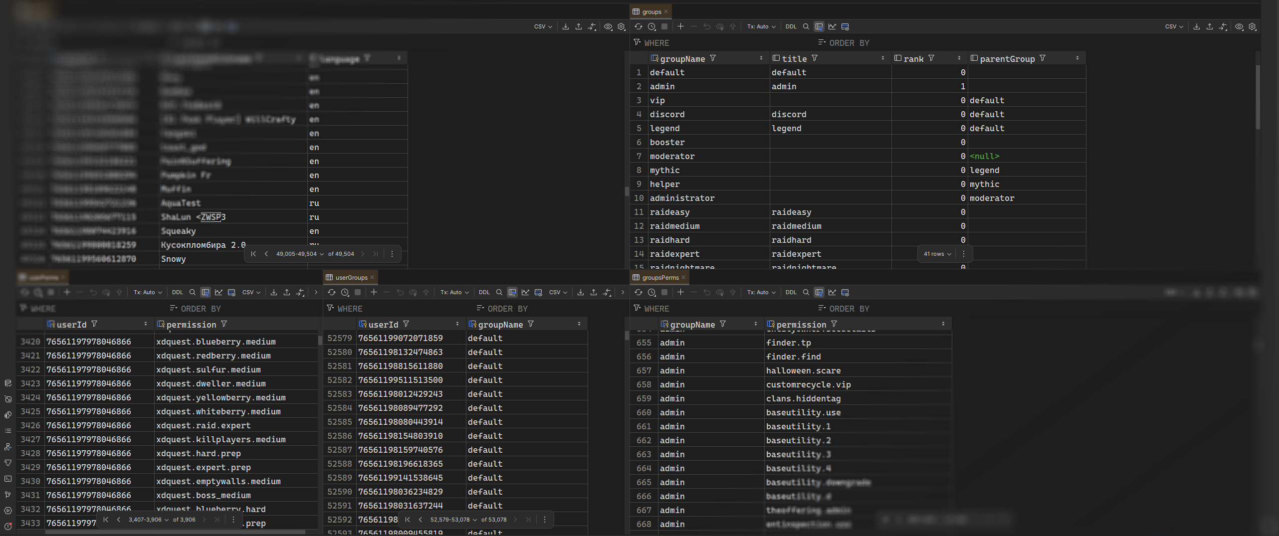Open 3,407-3,906 page range dropdown
1279x536 pixels.
tap(149, 520)
